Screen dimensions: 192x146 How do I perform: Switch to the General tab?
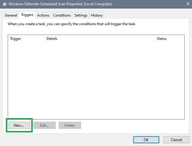pyautogui.click(x=11, y=15)
